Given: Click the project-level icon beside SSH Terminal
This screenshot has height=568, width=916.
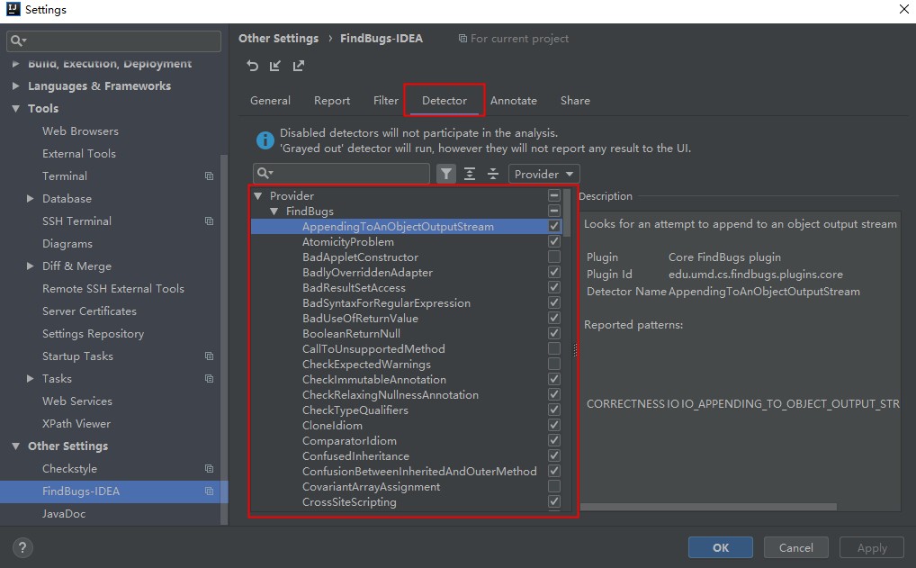Looking at the screenshot, I should (209, 221).
